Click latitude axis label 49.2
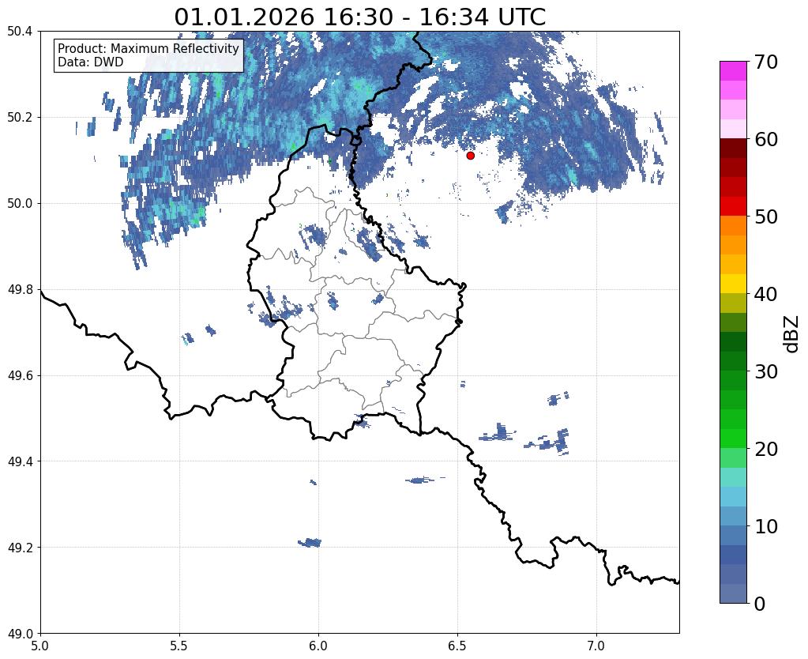The image size is (808, 659). pyautogui.click(x=20, y=548)
